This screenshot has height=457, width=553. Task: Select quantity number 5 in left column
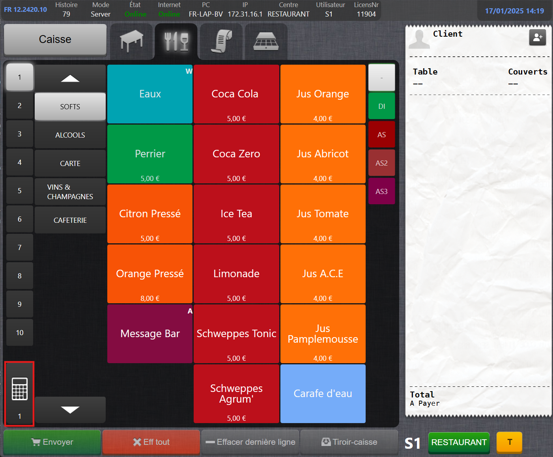coord(20,191)
